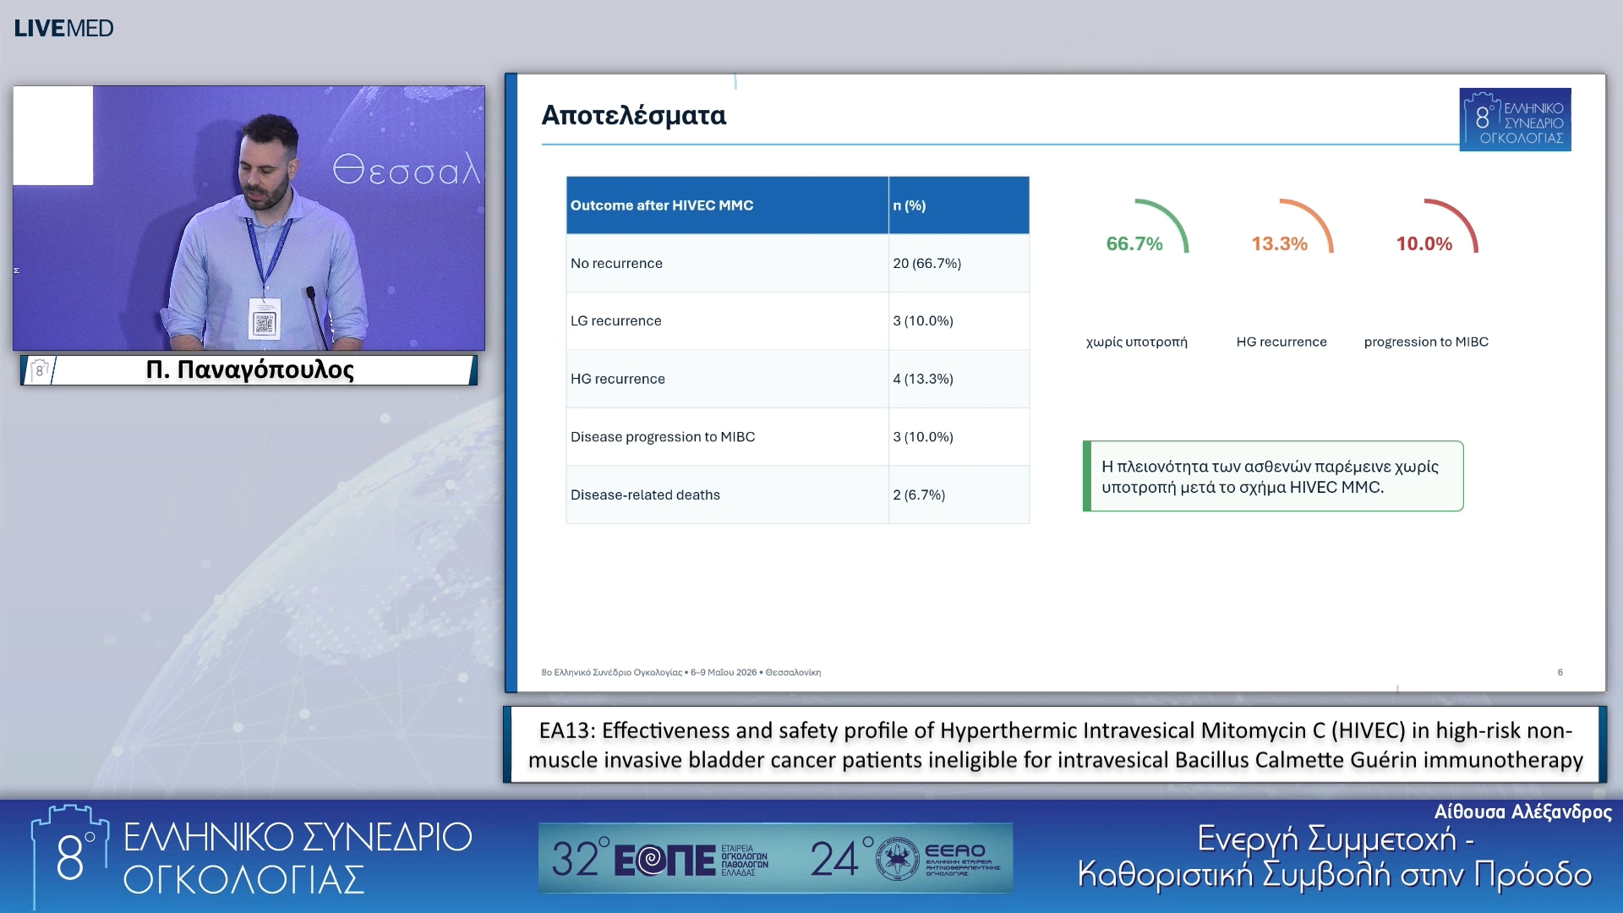This screenshot has height=913, width=1623.
Task: Click table header 'n (%)'
Action: coord(910,205)
